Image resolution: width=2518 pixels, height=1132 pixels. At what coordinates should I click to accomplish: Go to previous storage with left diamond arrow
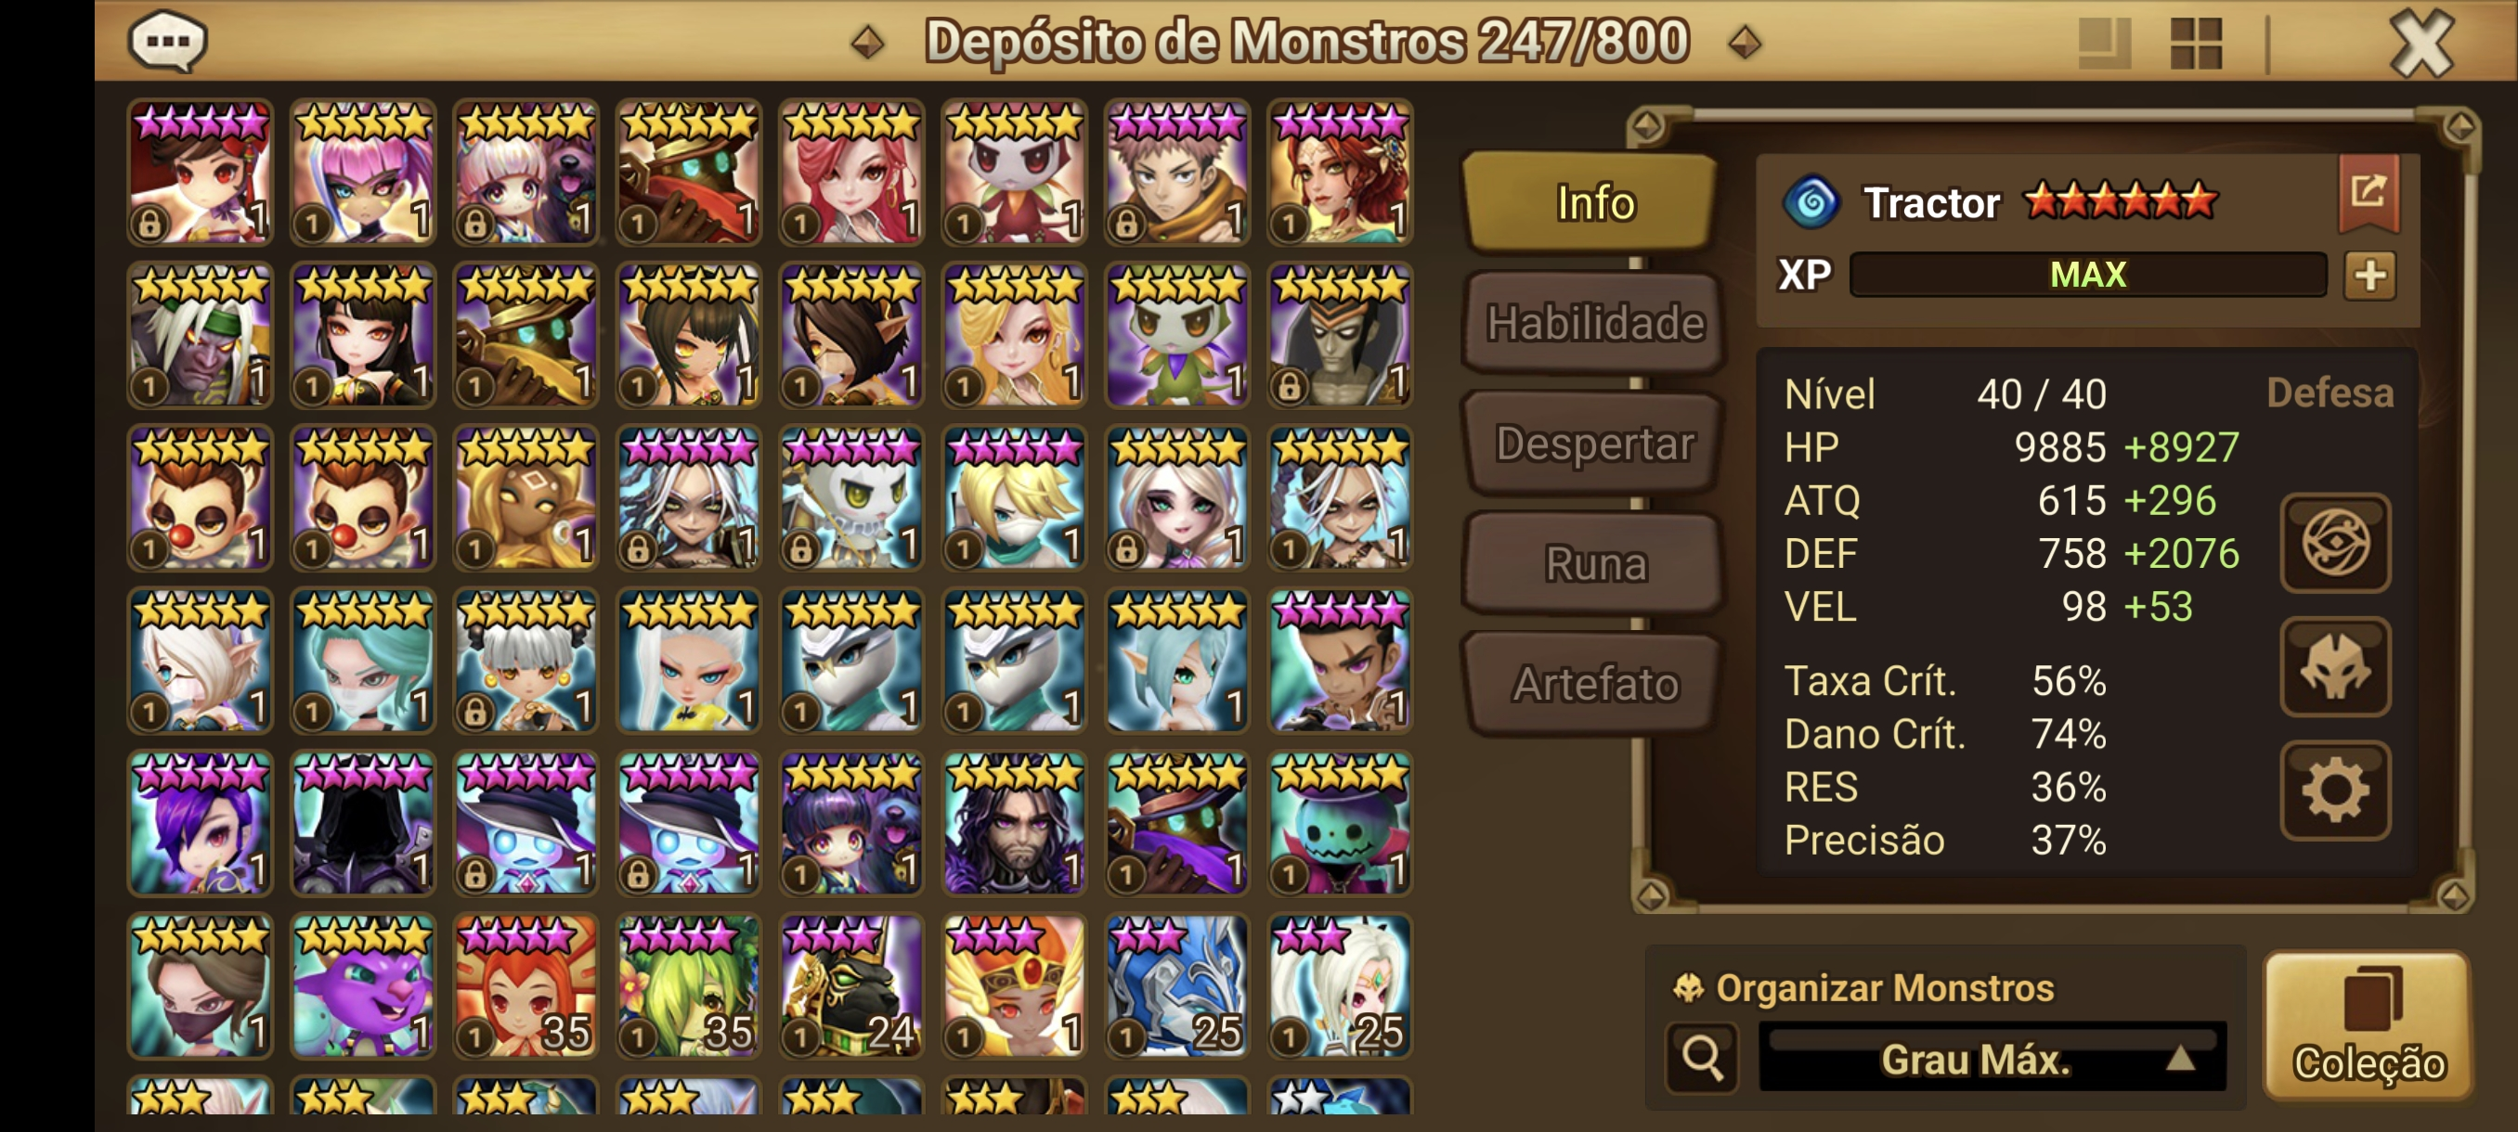point(867,42)
